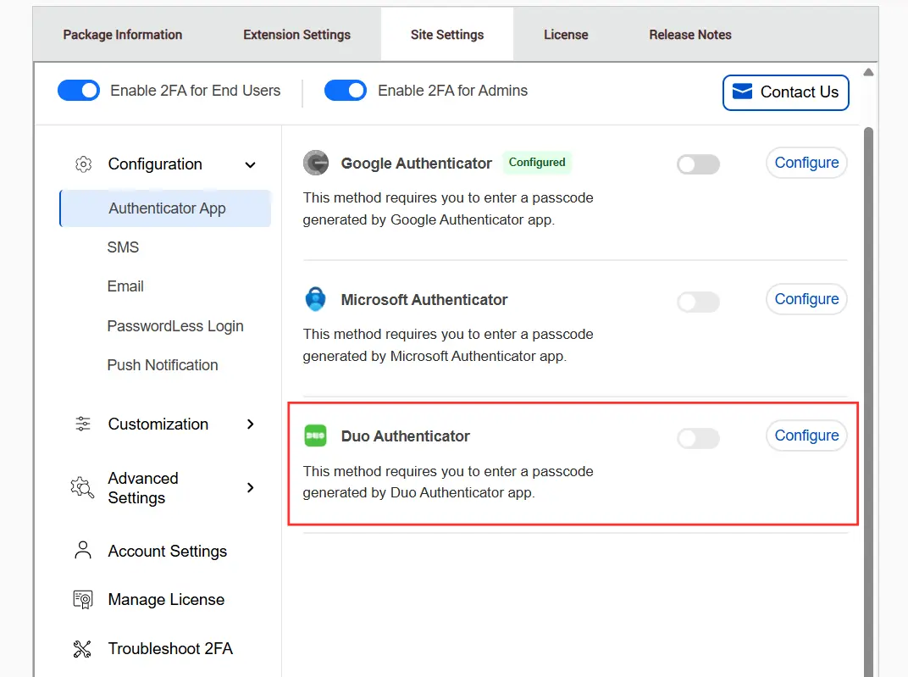908x677 pixels.
Task: Enable the Microsoft Authenticator toggle
Action: (x=699, y=301)
